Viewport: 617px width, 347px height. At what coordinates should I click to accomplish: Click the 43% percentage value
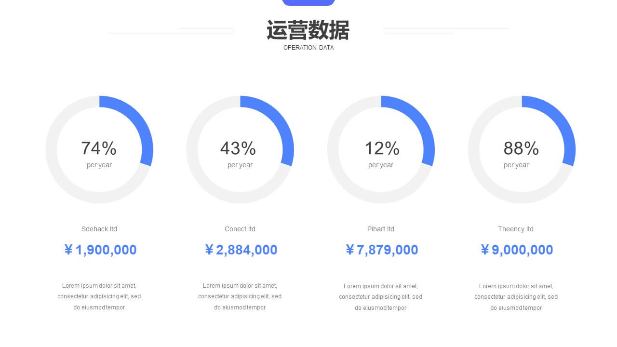pyautogui.click(x=238, y=148)
